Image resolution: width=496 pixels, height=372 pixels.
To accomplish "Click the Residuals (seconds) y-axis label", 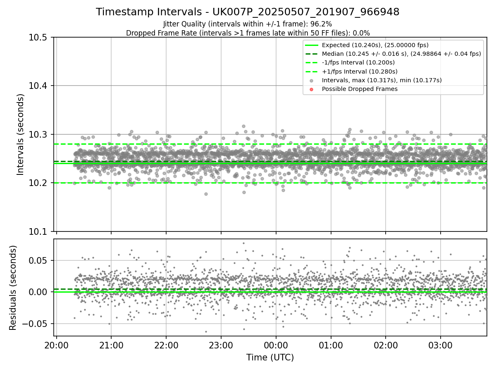I will [x=13, y=288].
